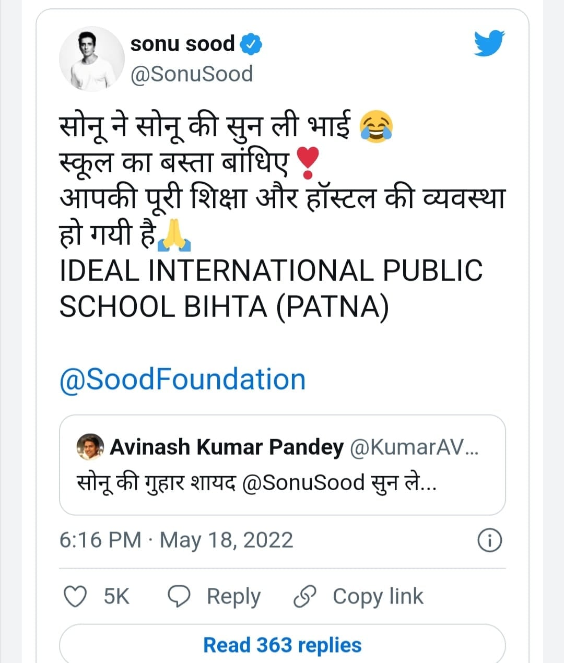
Task: Click Sonu Sood's verified blue checkmark badge
Action: 251,43
